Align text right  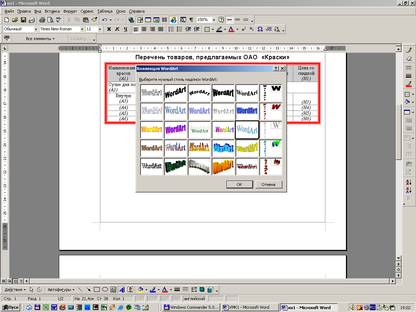click(x=152, y=29)
